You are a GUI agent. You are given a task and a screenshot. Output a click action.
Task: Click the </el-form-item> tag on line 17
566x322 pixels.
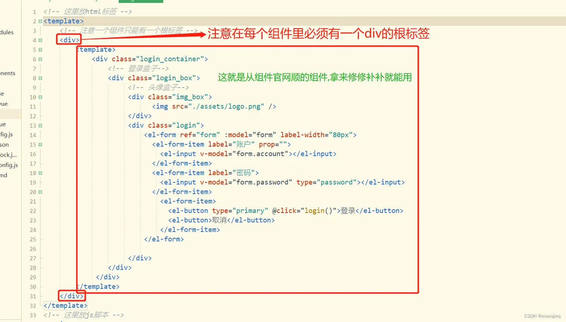[x=182, y=163]
